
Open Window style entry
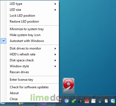[x=29, y=66]
